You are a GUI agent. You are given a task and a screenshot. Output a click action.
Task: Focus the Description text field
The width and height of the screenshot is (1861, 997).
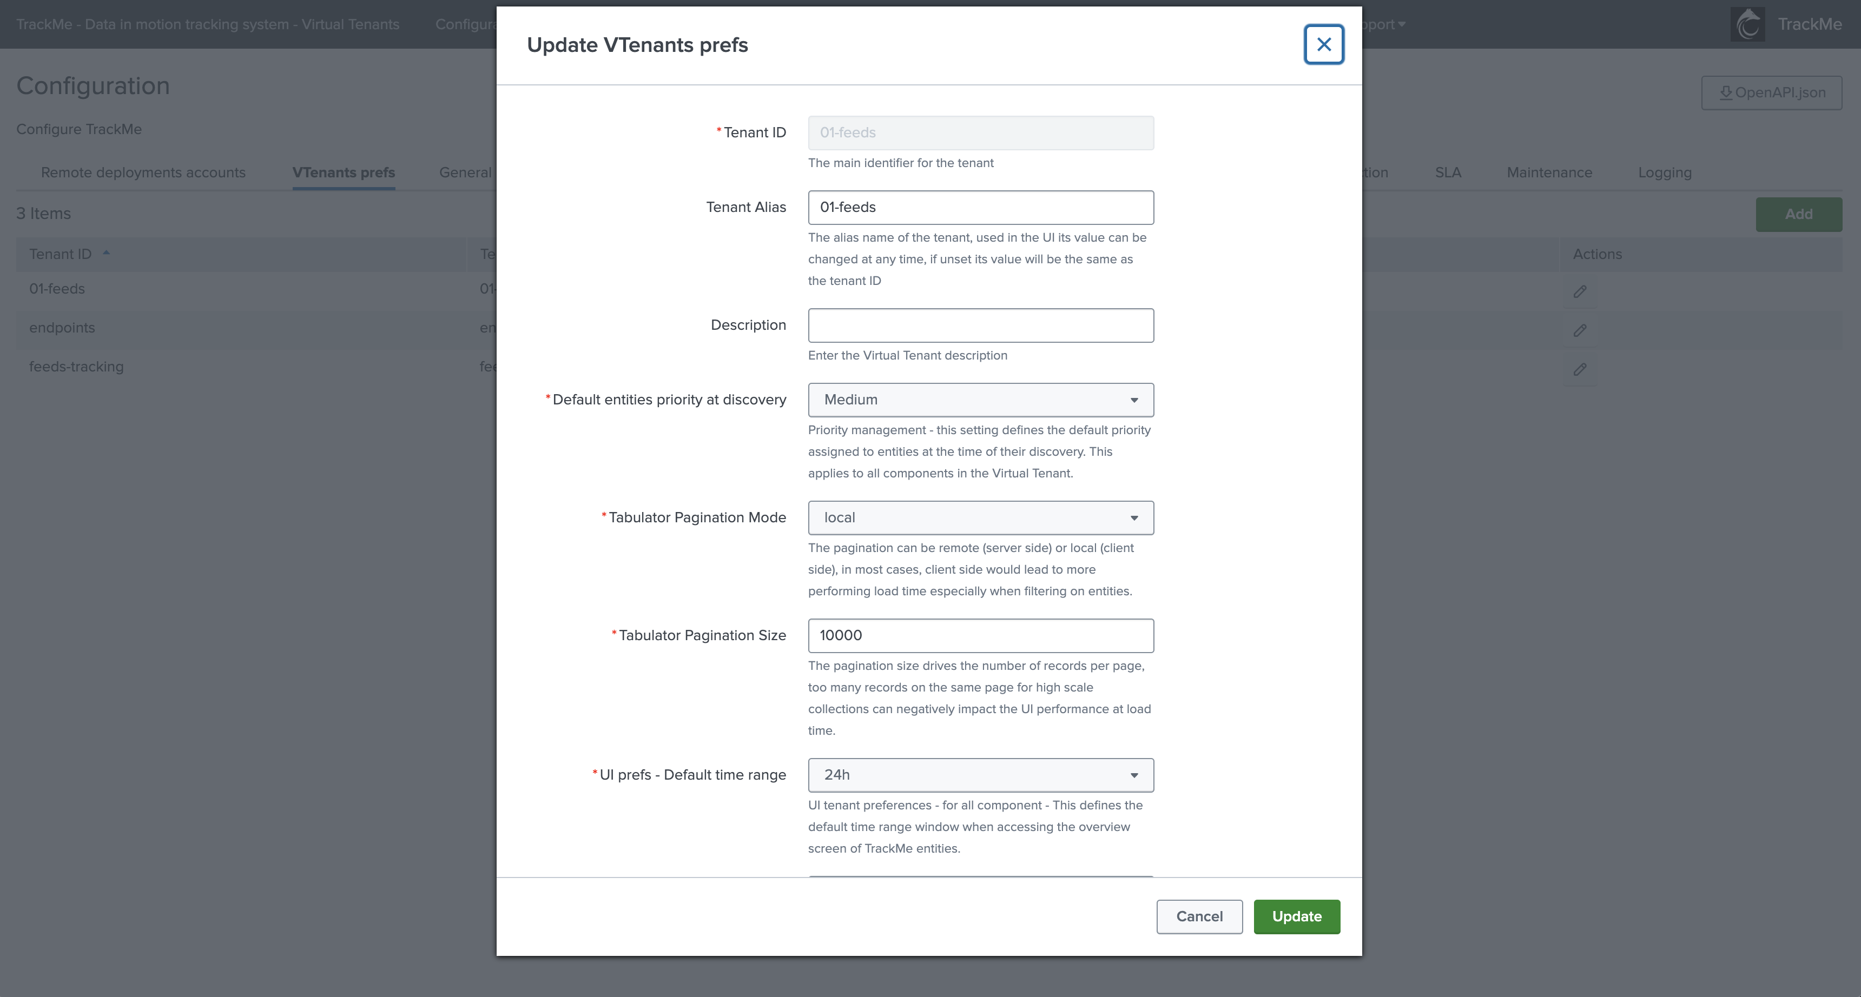(x=980, y=325)
